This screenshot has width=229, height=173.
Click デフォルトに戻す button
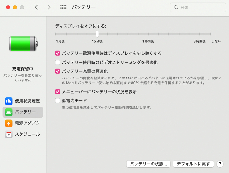click(193, 164)
